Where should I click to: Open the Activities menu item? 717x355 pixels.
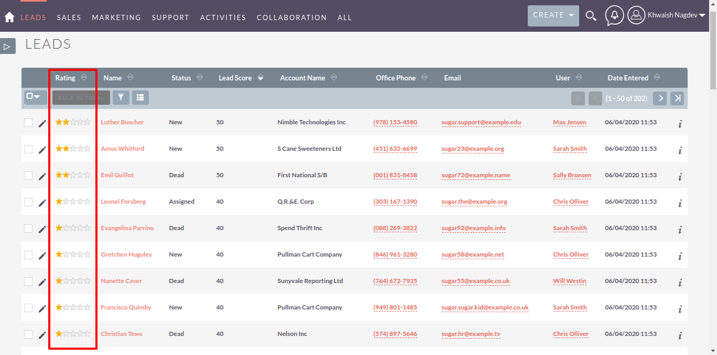(223, 17)
